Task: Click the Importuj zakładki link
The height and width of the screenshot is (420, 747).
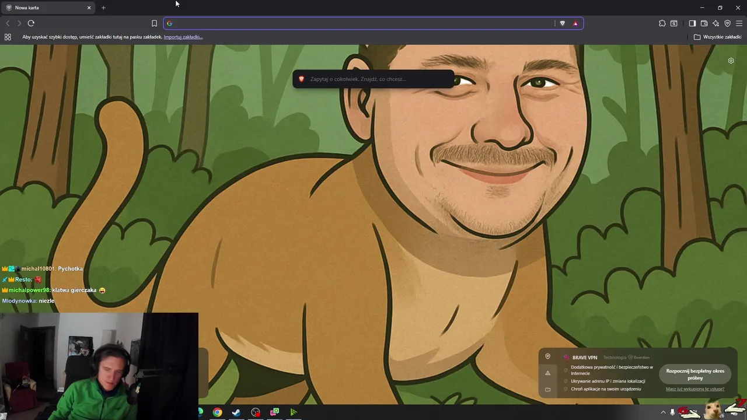Action: click(x=183, y=37)
